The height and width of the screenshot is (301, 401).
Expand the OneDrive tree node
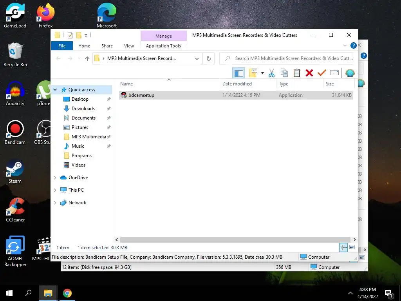[55, 178]
